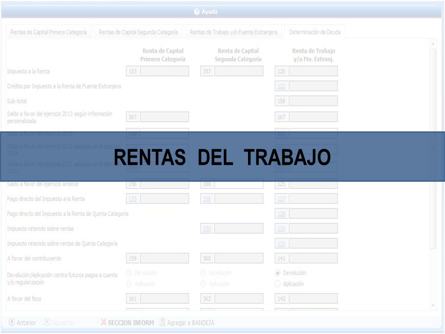The width and height of the screenshot is (445, 334).
Task: Click the A favor del fisco field 142
Action: click(x=313, y=298)
